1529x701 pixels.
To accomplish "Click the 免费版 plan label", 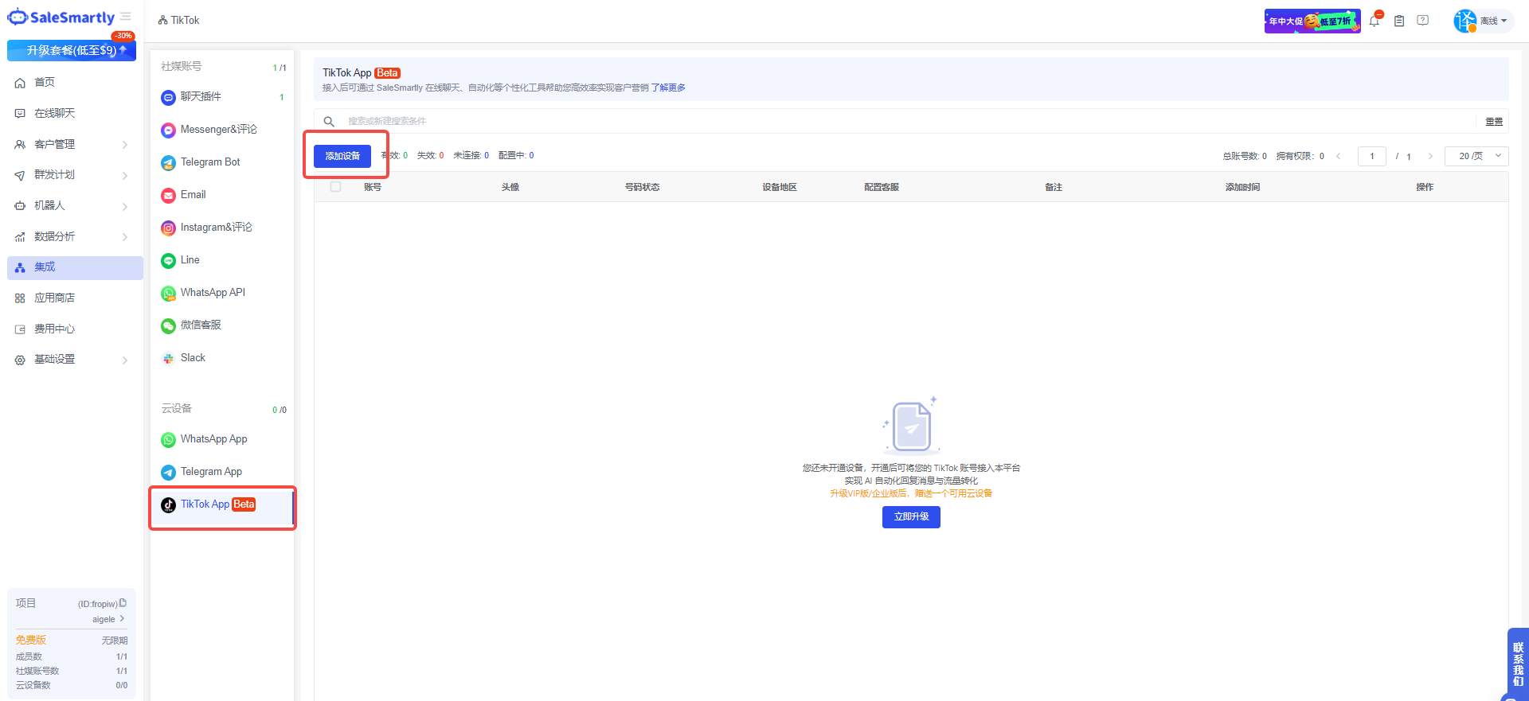I will point(31,640).
